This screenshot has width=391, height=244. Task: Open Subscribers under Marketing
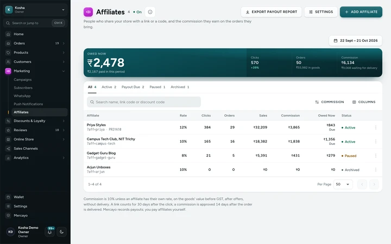pos(23,88)
